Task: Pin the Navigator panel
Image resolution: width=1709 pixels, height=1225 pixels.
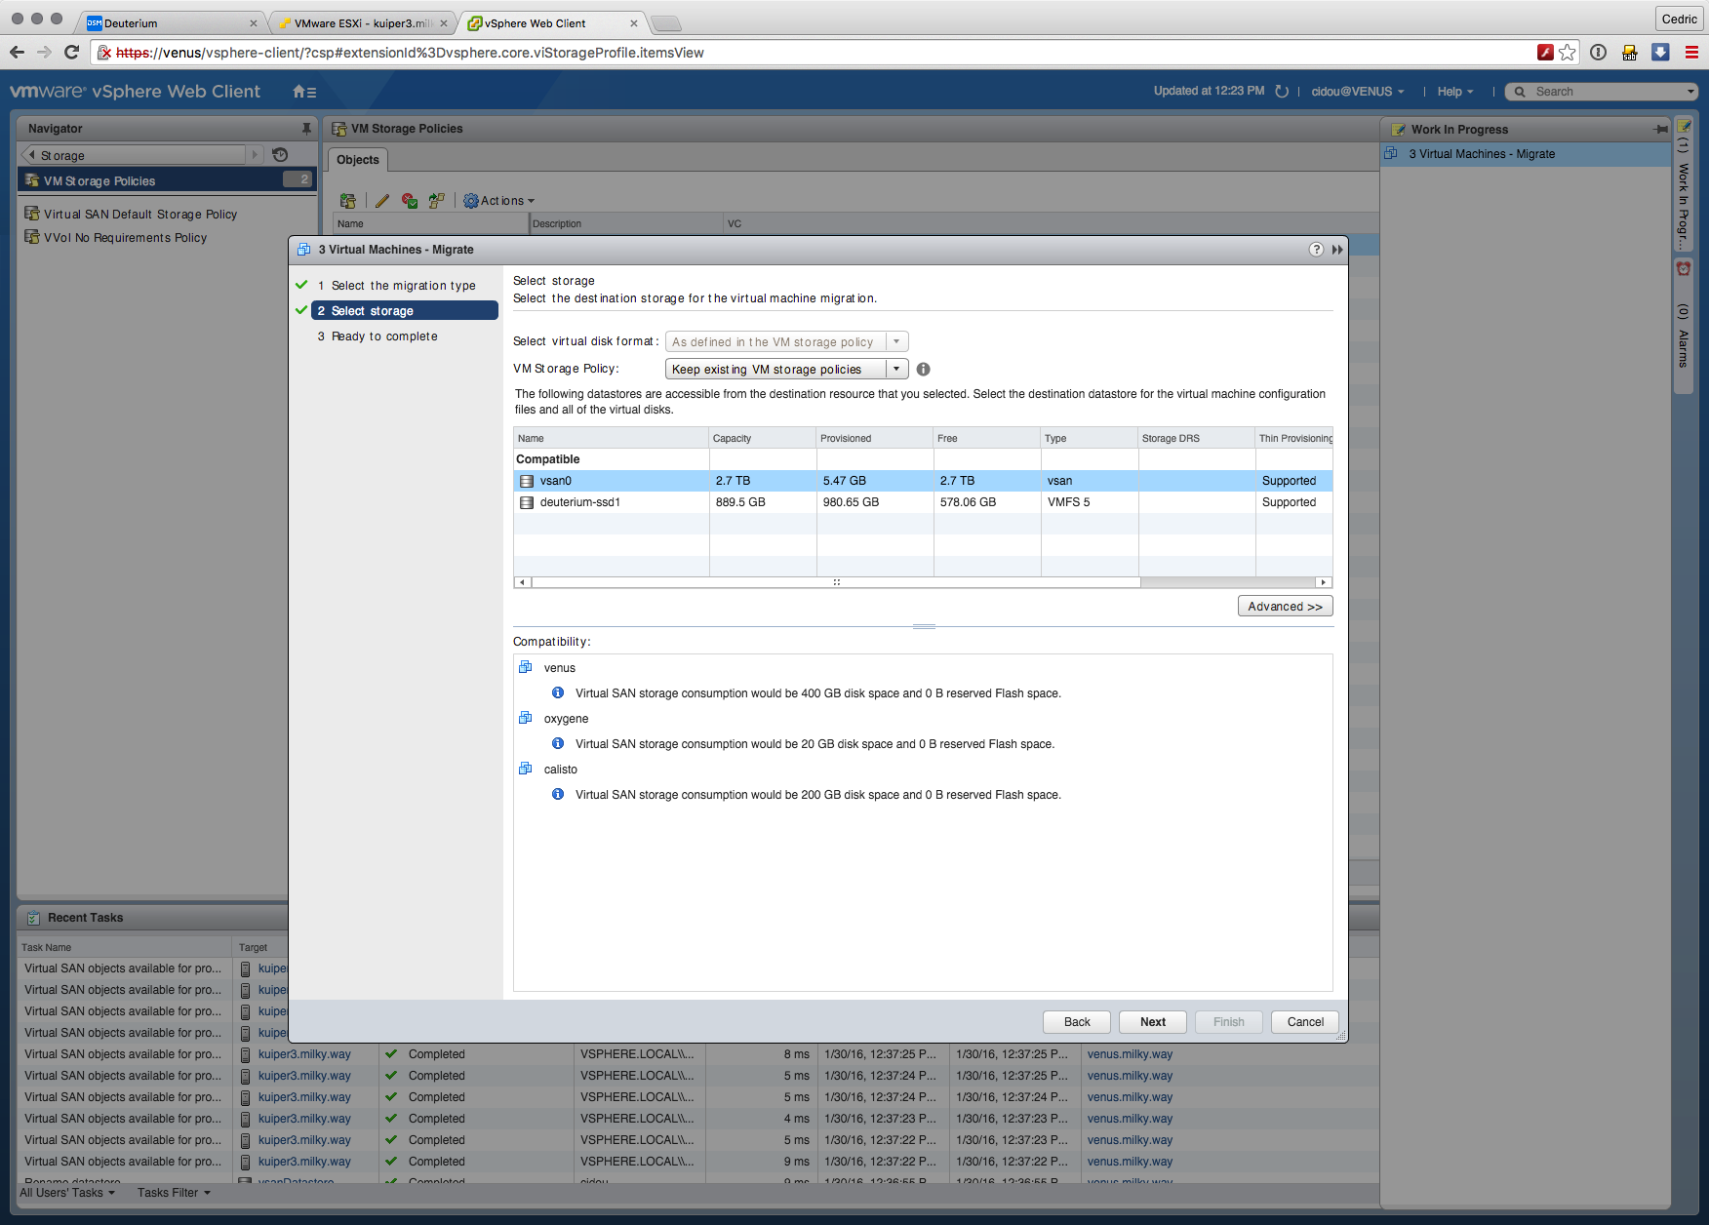Action: (x=306, y=129)
